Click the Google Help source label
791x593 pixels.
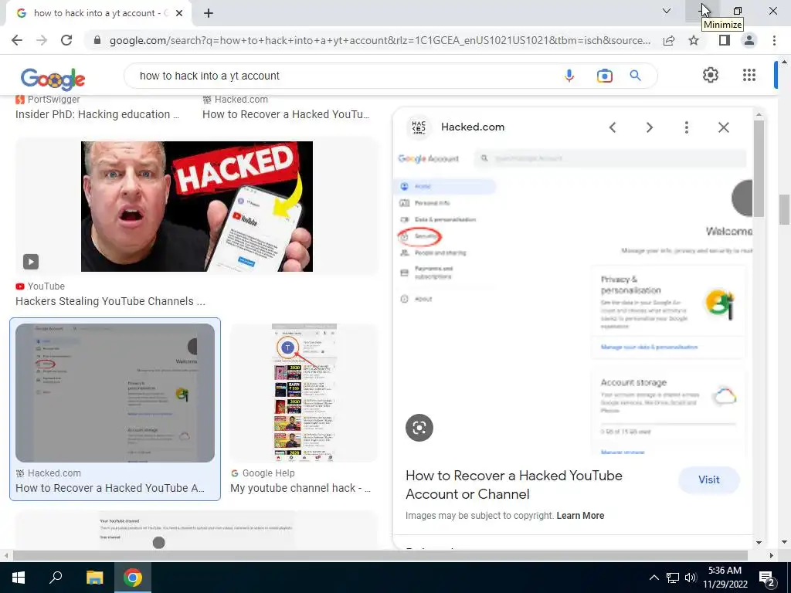click(263, 473)
